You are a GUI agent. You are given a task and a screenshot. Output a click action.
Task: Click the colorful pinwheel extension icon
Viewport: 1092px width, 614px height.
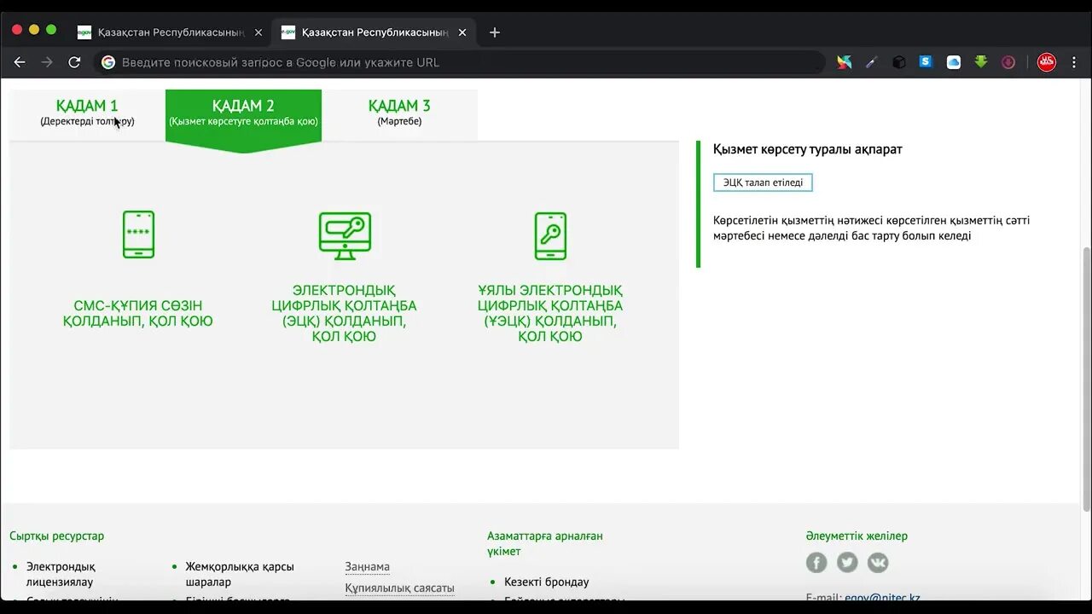[x=844, y=62]
